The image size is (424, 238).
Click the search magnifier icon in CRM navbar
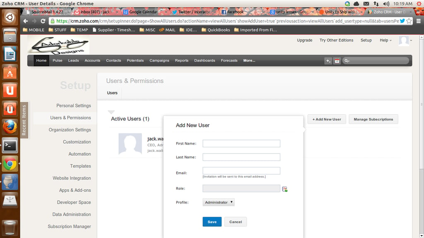(347, 61)
